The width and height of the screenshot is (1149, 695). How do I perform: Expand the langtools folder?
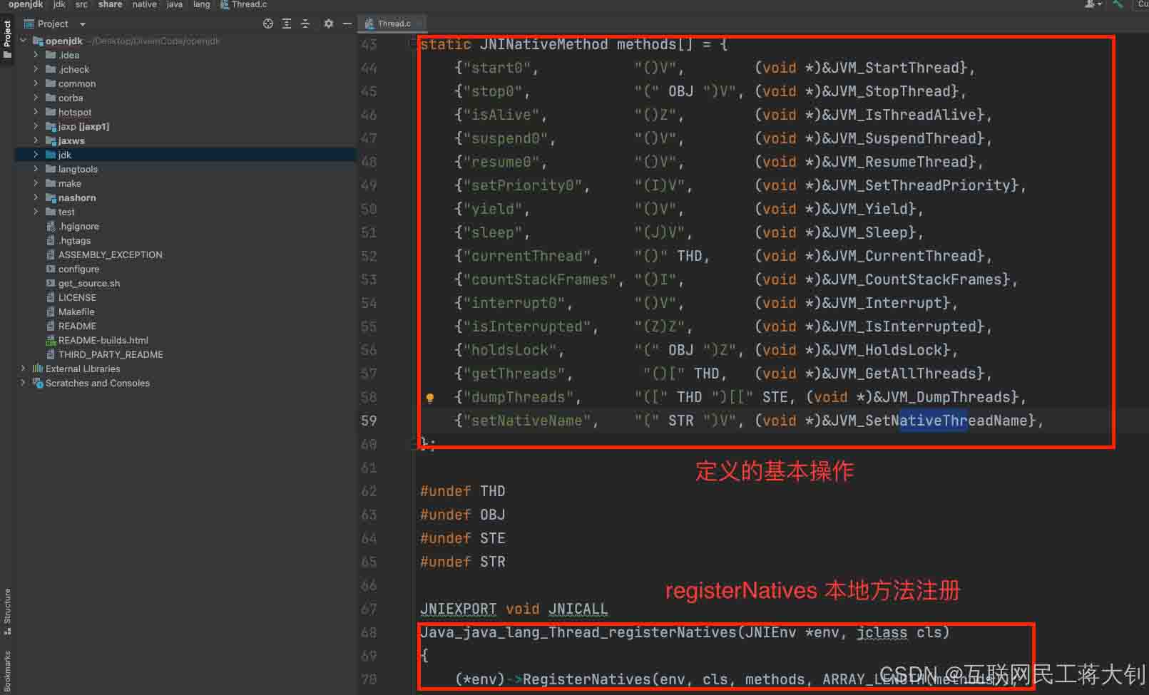36,169
